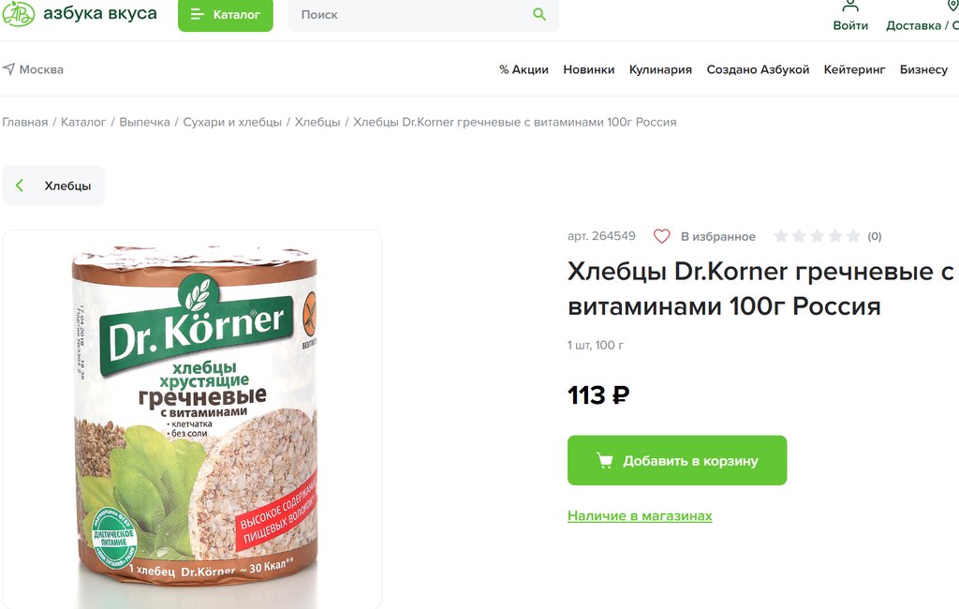959x609 pixels.
Task: Click Сухари и хлебцы breadcrumb
Action: point(232,122)
